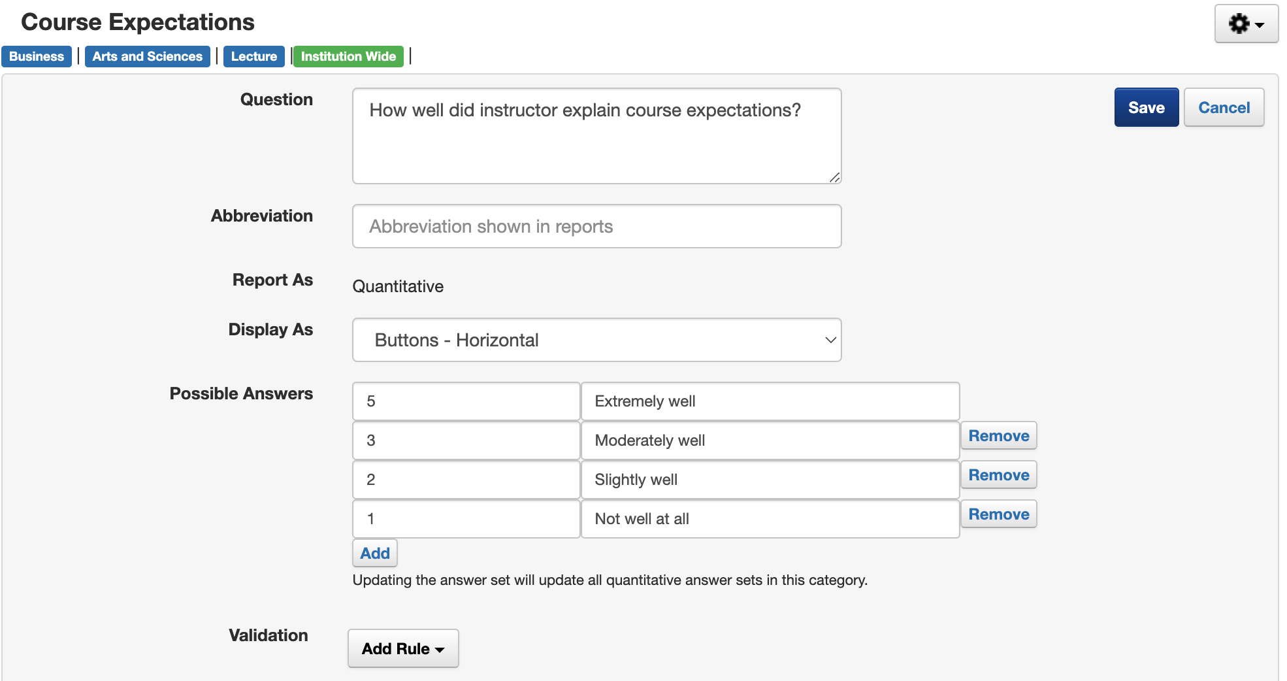
Task: Expand the Add Rule validation dropdown
Action: pos(403,648)
